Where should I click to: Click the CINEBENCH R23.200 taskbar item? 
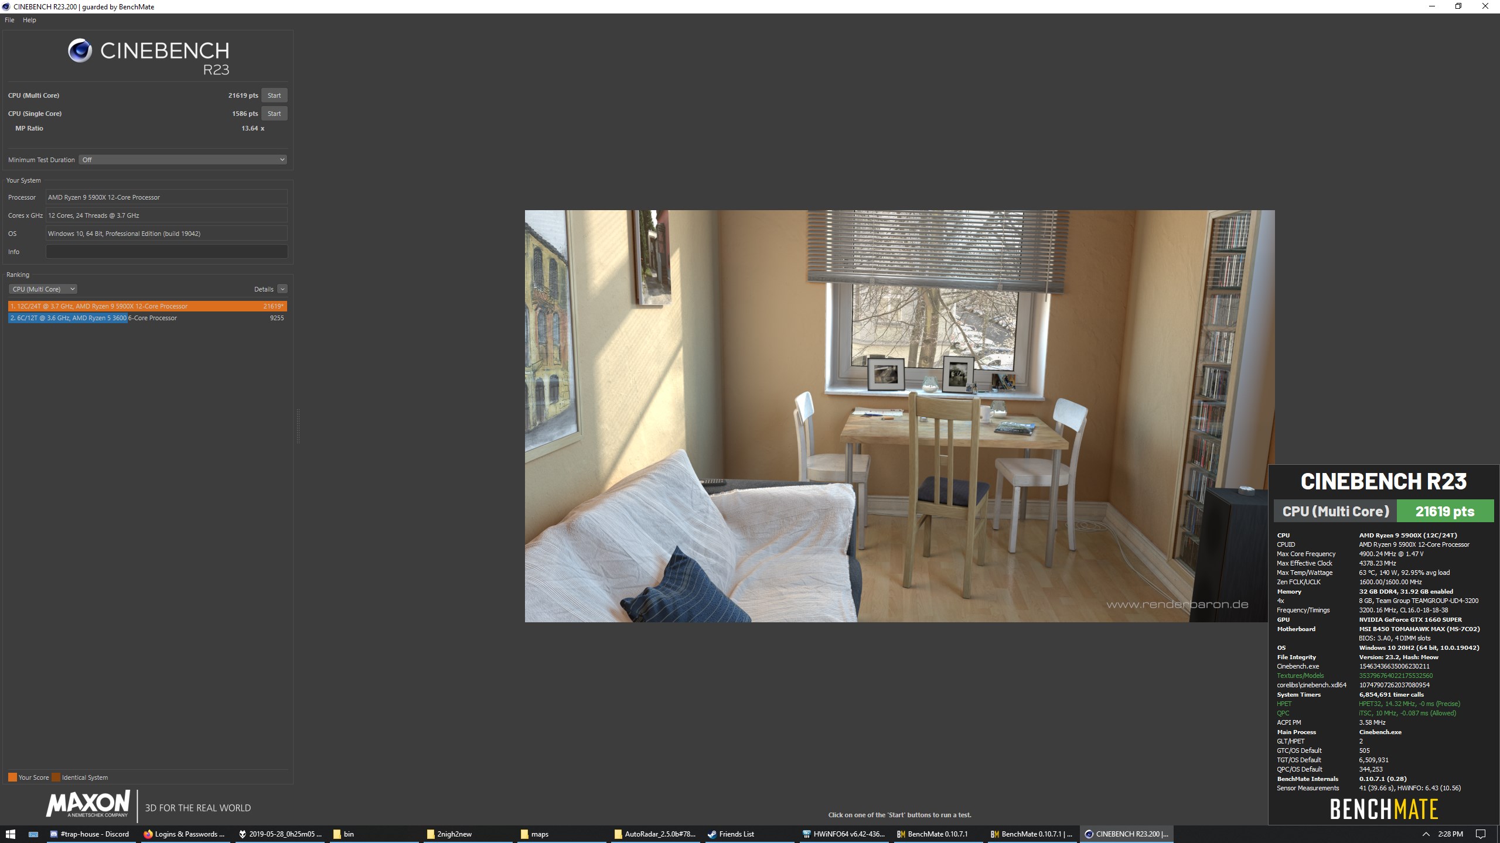1126,834
